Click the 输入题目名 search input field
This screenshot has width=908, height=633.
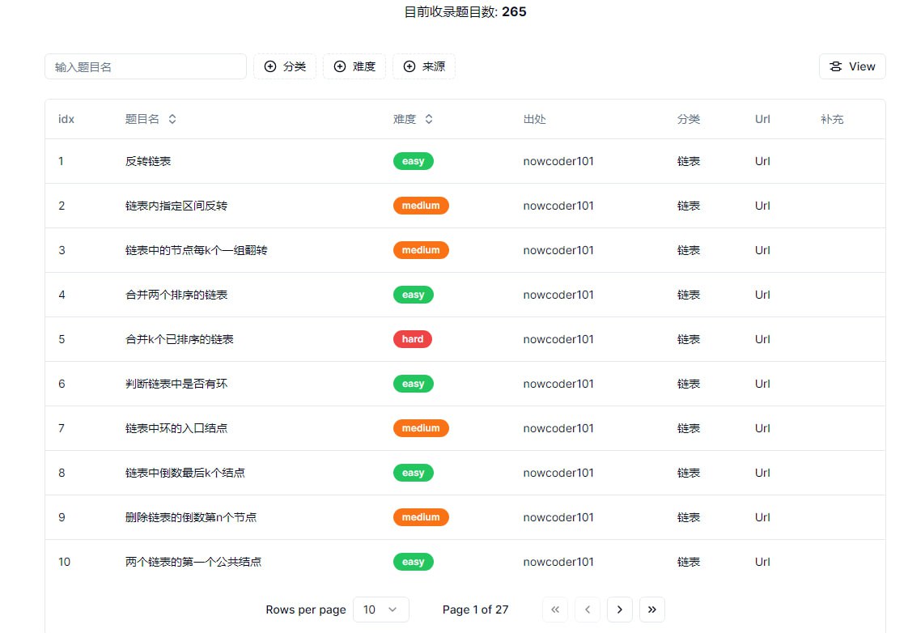146,66
